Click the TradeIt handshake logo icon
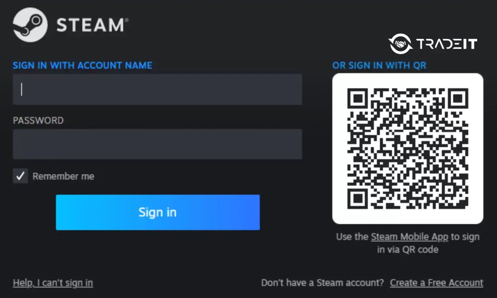Screen dimensions: 497x298 pos(401,43)
